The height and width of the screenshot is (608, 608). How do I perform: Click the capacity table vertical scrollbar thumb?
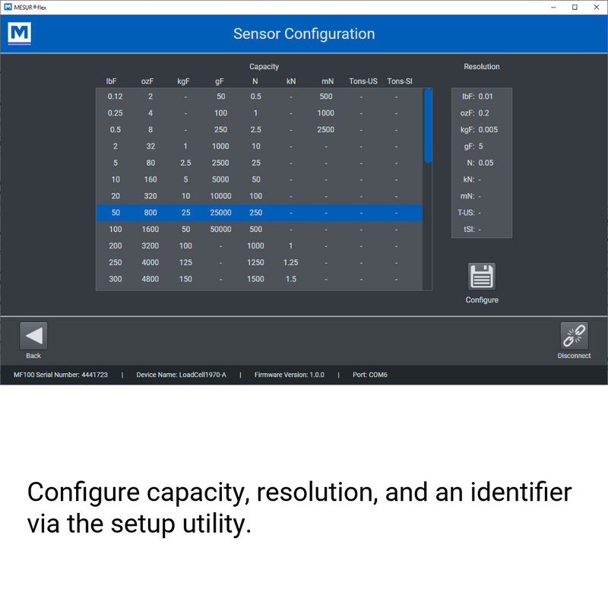click(x=428, y=125)
